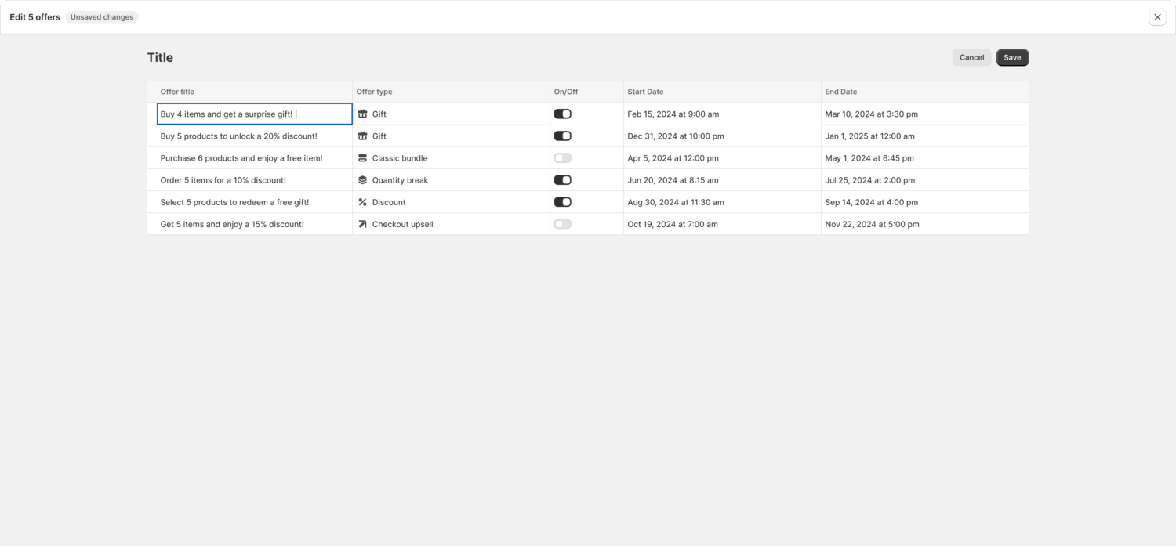Enable the Checkout upsell offer toggle

562,224
